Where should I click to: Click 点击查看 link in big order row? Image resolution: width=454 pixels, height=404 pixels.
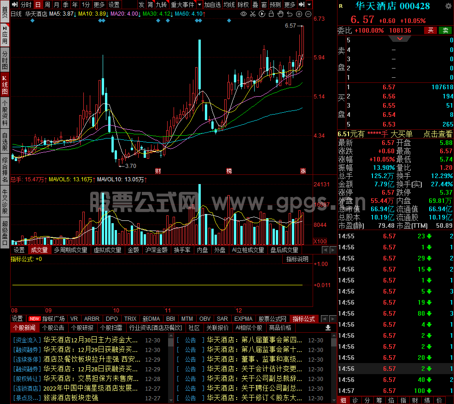437,134
